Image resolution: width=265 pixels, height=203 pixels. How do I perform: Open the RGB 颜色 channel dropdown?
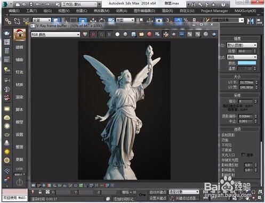point(55,34)
